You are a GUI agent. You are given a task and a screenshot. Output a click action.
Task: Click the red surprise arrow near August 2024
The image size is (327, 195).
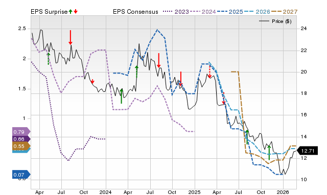pos(159,60)
